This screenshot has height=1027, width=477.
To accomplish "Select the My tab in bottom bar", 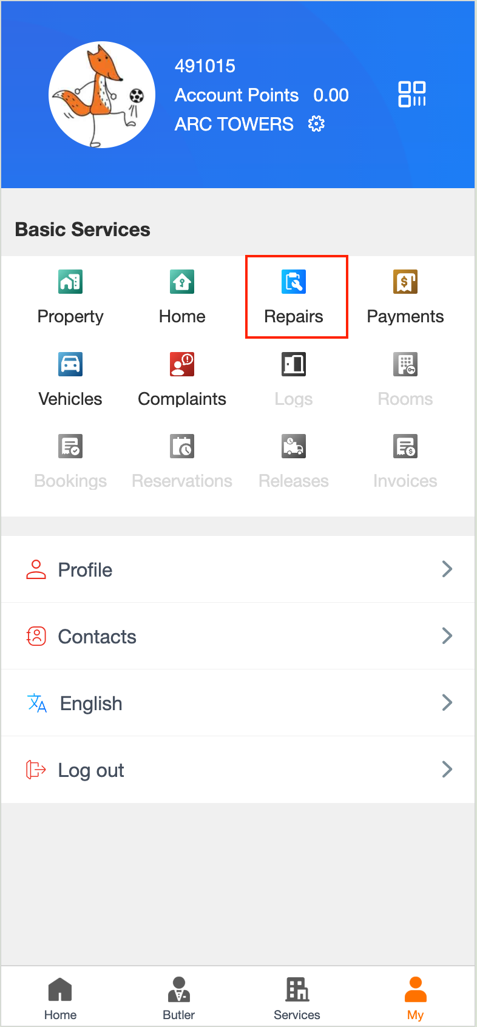I will 416,998.
